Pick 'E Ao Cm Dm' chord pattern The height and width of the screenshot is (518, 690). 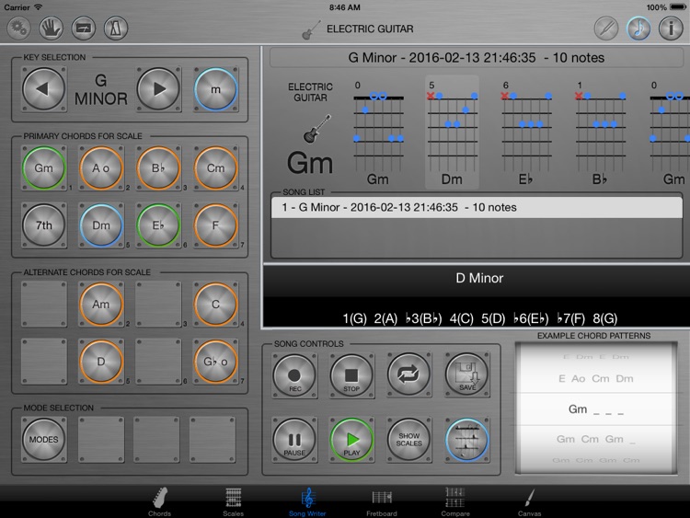pos(596,378)
